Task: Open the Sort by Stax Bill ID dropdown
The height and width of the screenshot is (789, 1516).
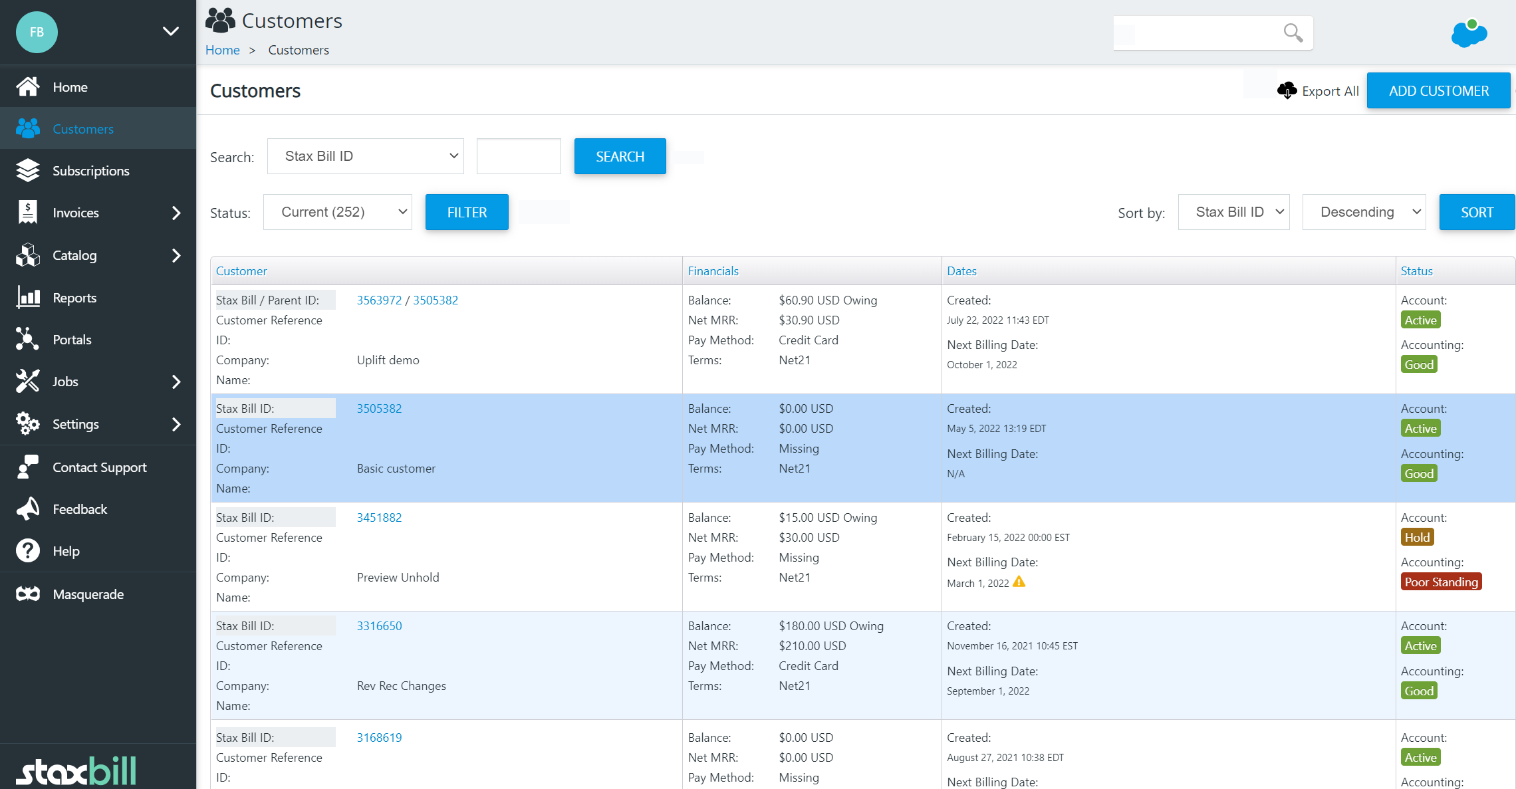Action: click(x=1234, y=212)
